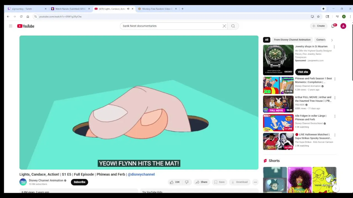Open the notifications bell
353x198 pixels.
333,26
